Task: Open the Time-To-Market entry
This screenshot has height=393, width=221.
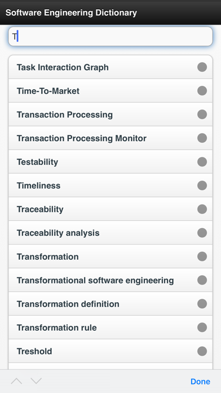Action: [x=111, y=91]
